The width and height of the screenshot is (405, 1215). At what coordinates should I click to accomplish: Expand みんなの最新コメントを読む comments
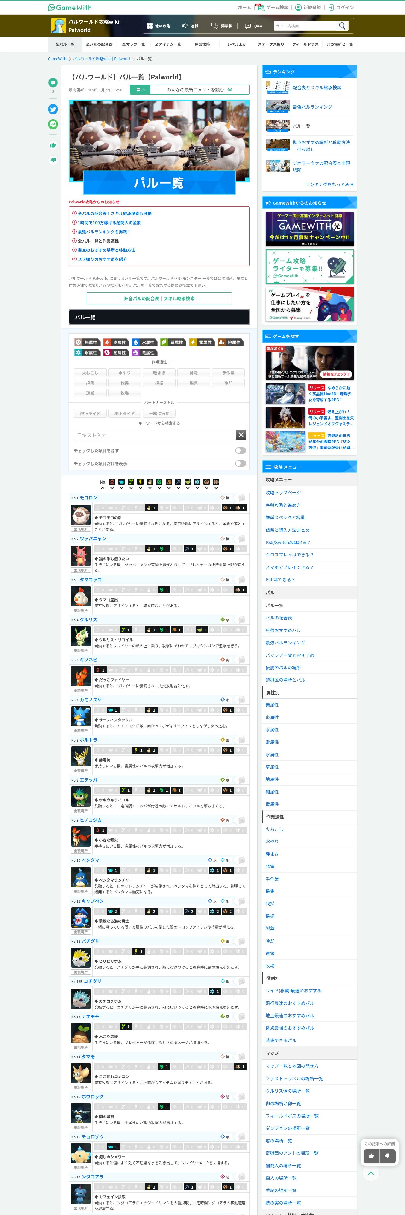coord(190,90)
